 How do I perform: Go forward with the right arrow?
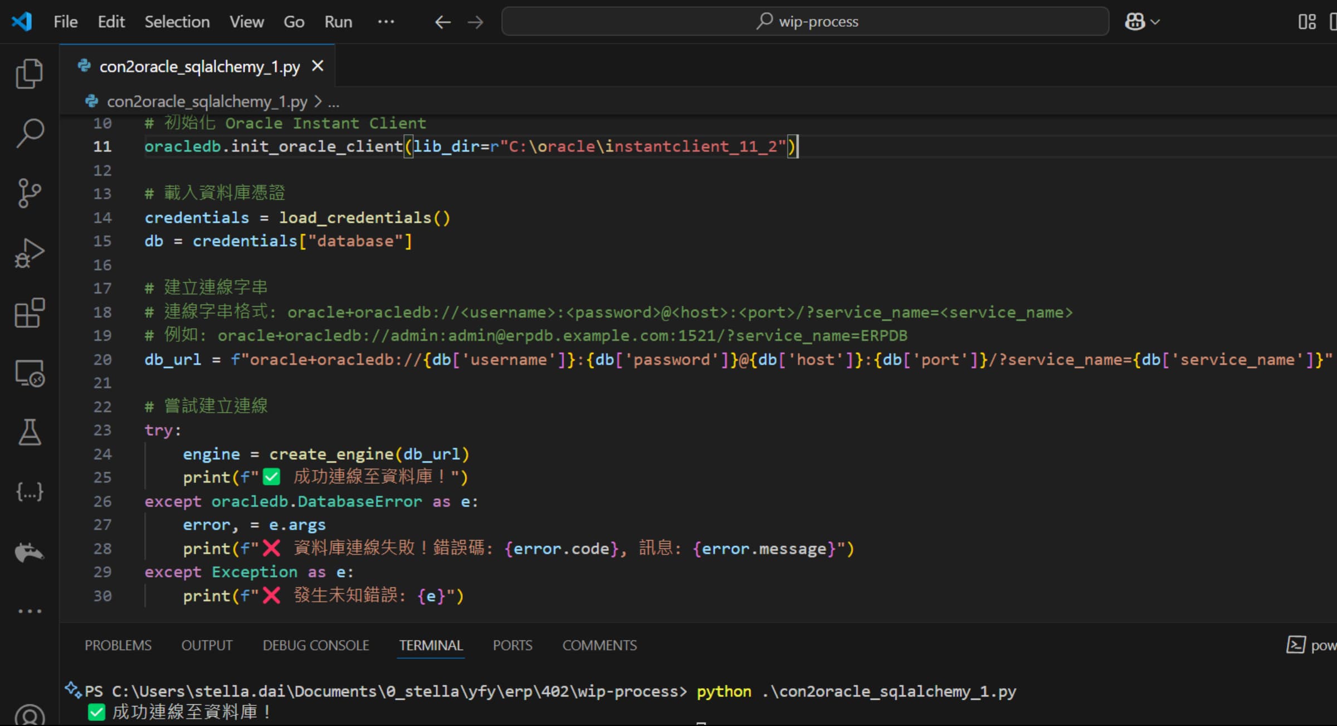475,22
